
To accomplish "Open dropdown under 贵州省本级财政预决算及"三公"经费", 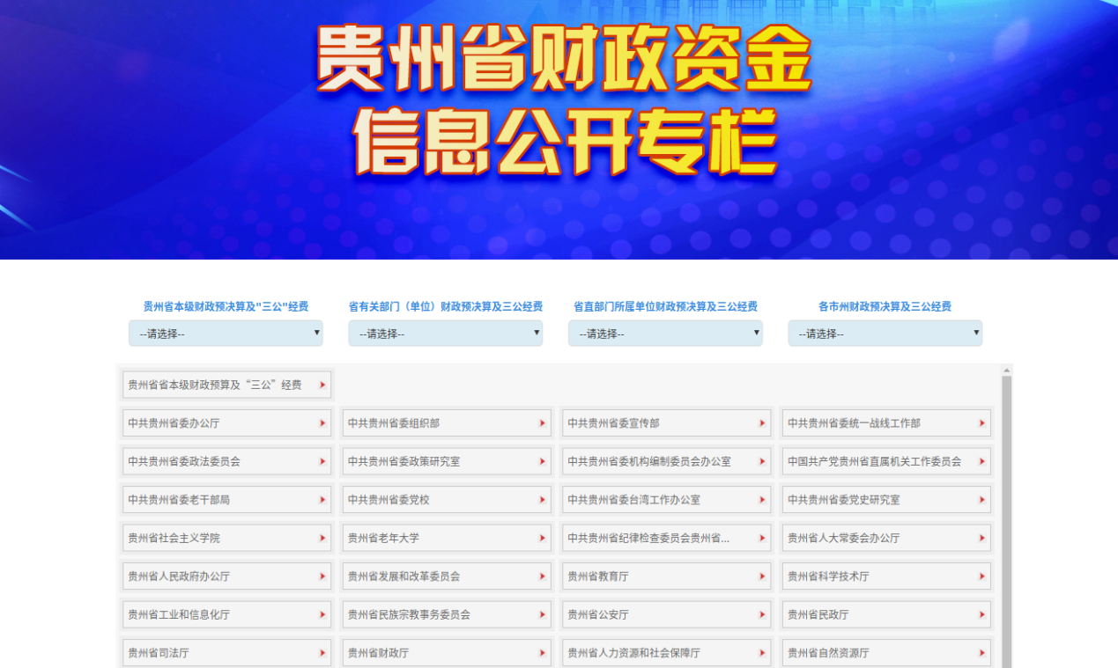I will [226, 334].
